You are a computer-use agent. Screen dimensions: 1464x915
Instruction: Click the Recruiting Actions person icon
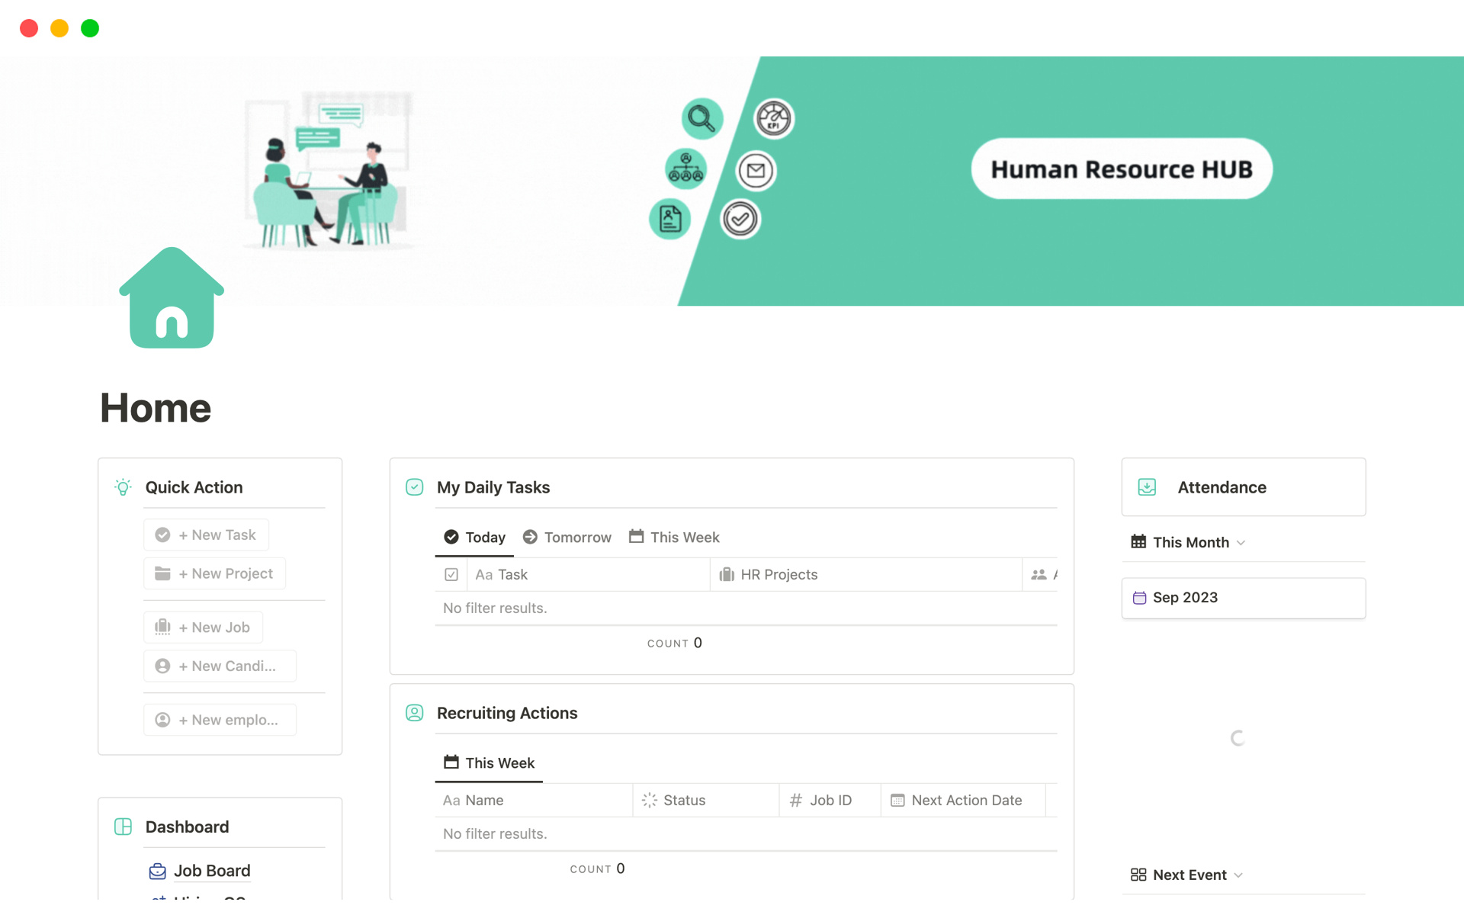coord(414,713)
